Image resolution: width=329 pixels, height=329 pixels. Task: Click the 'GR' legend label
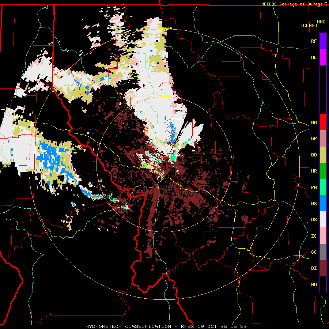(x=314, y=139)
